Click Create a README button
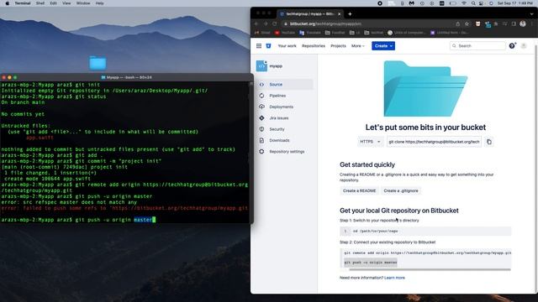The width and height of the screenshot is (538, 302). (359, 190)
